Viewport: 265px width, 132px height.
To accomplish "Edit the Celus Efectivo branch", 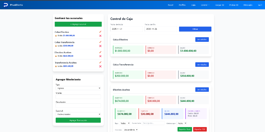I will click(100, 32).
